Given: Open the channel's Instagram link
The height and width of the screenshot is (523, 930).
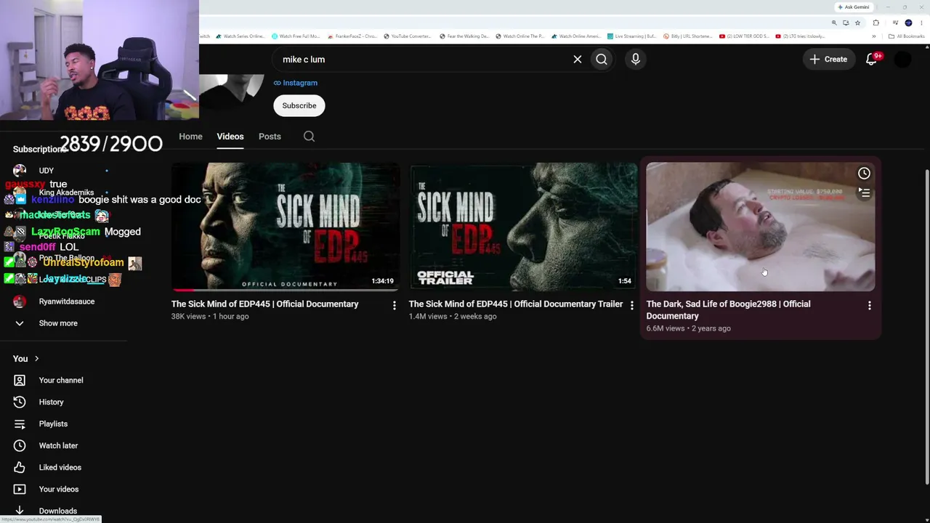Looking at the screenshot, I should pos(296,83).
